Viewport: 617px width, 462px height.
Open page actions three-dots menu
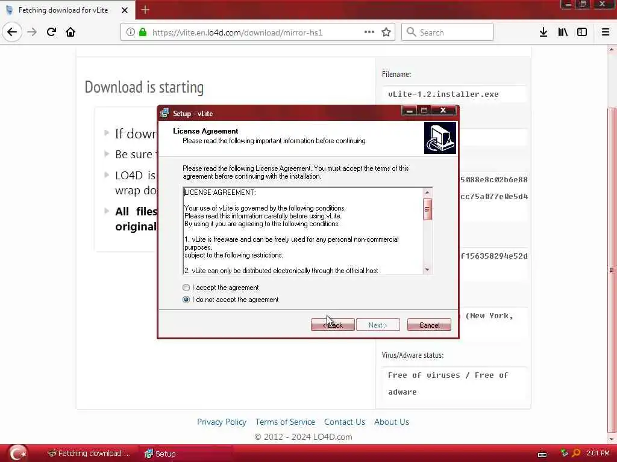(x=369, y=32)
